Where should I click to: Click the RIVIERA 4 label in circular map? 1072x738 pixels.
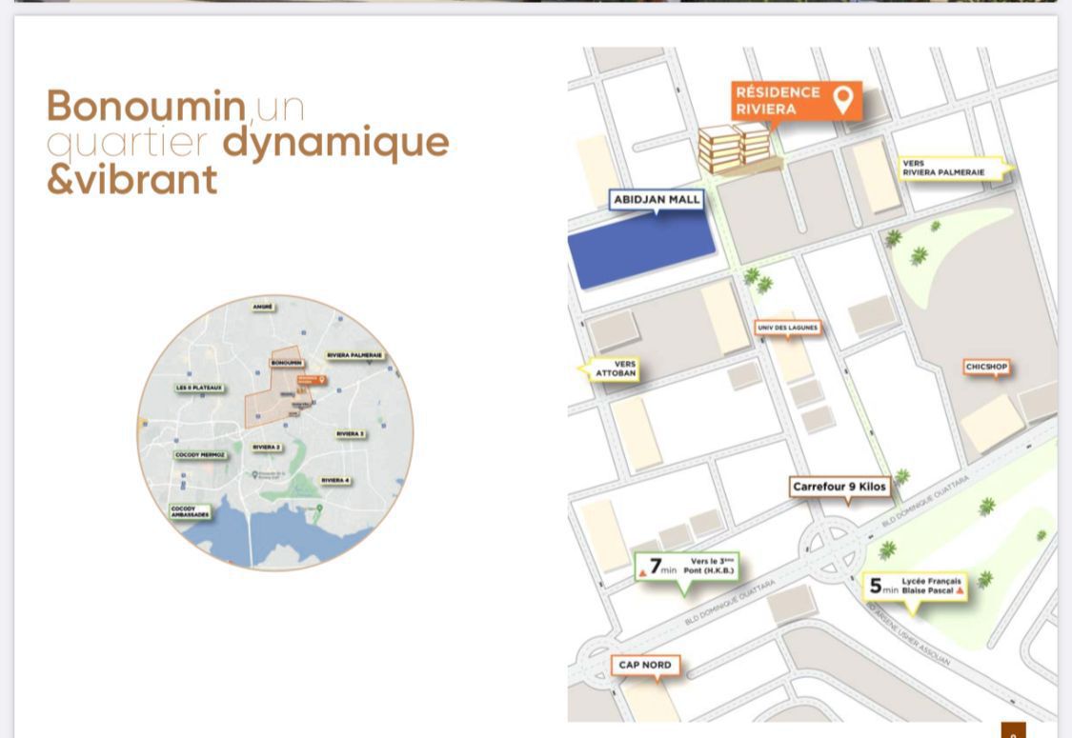[334, 480]
